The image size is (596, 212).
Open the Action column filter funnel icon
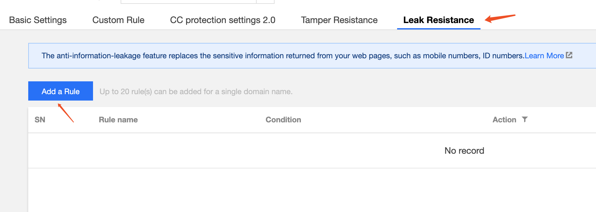[x=525, y=119]
